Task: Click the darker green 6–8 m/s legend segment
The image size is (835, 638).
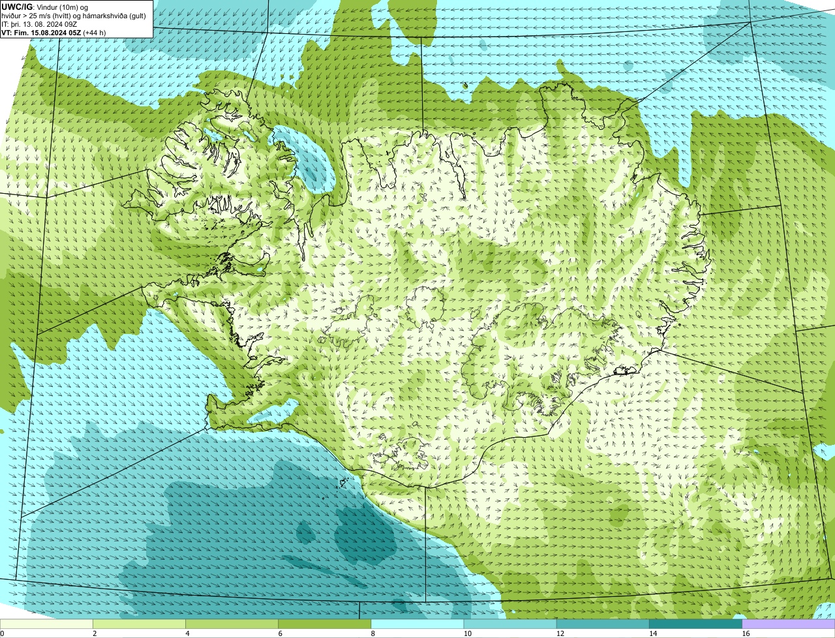Action: pyautogui.click(x=325, y=624)
